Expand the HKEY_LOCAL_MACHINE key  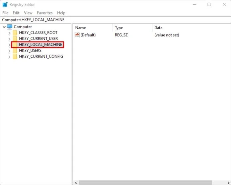click(9, 45)
